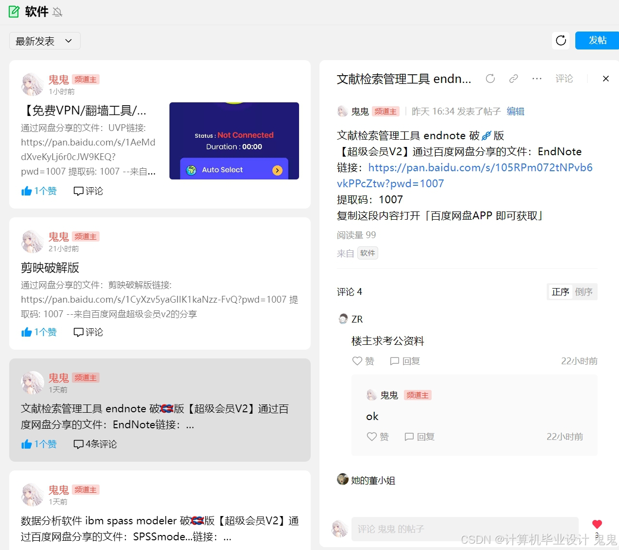Image resolution: width=619 pixels, height=550 pixels.
Task: Open comments on the 剪映破解版 post
Action: pos(88,332)
